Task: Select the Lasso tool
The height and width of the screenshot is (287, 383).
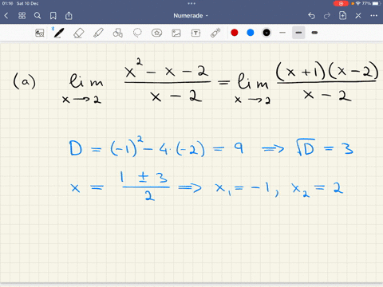Action: [137, 33]
